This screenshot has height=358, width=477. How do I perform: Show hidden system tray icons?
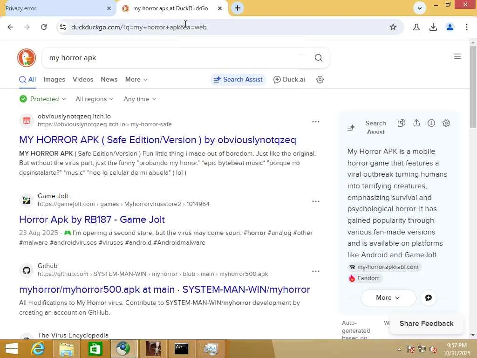click(x=399, y=349)
